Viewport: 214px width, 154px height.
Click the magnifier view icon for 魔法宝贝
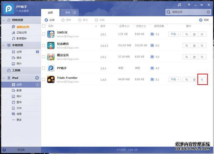[x=202, y=57]
